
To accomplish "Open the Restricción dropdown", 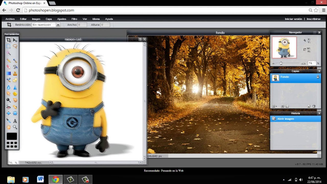I will click(x=46, y=25).
